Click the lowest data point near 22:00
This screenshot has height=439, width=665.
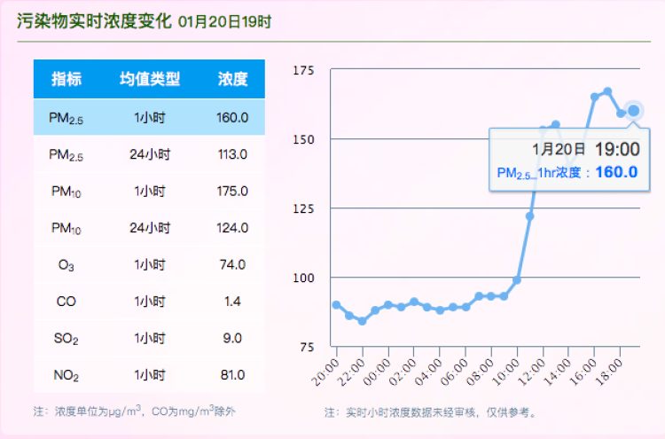click(x=362, y=321)
